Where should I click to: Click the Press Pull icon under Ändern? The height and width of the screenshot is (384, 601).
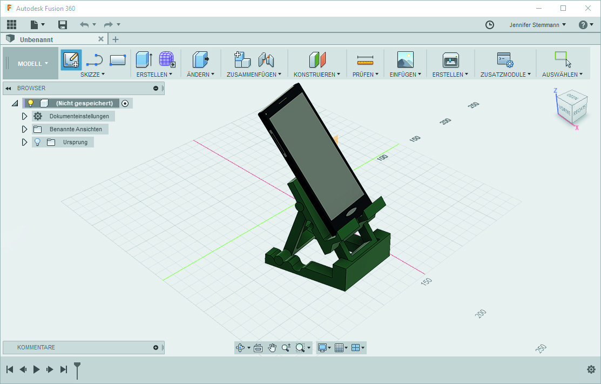tap(200, 60)
